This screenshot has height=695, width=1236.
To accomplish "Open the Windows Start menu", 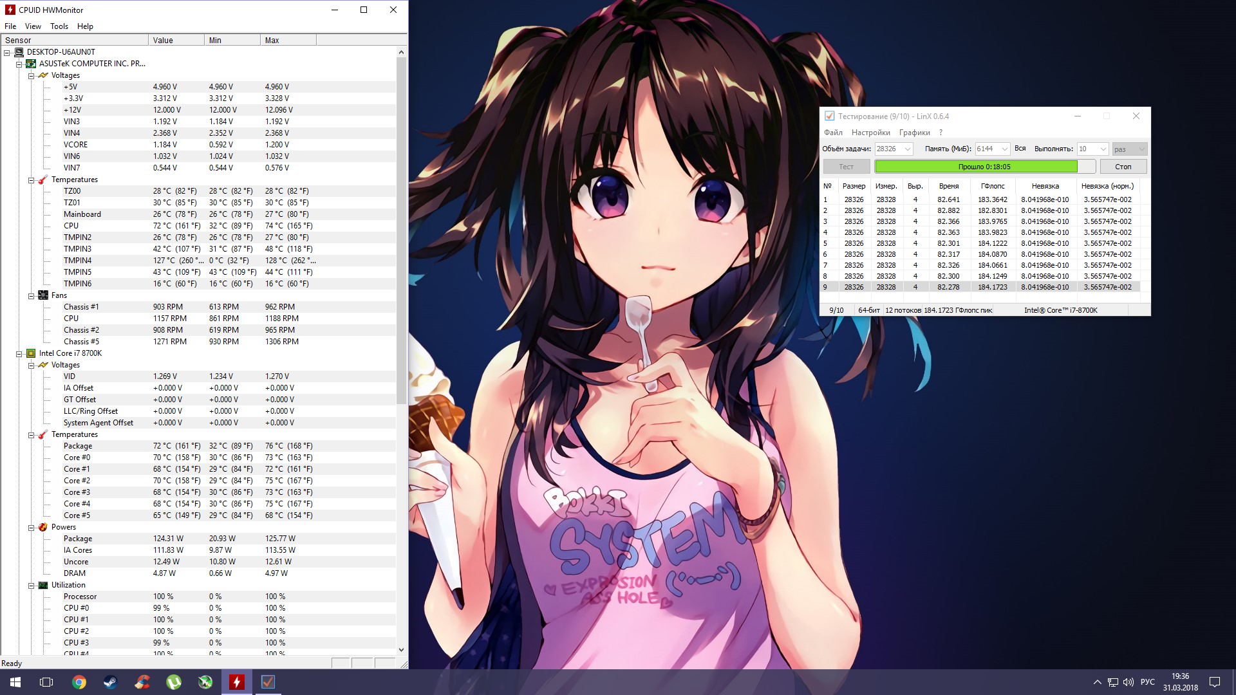I will pyautogui.click(x=15, y=682).
